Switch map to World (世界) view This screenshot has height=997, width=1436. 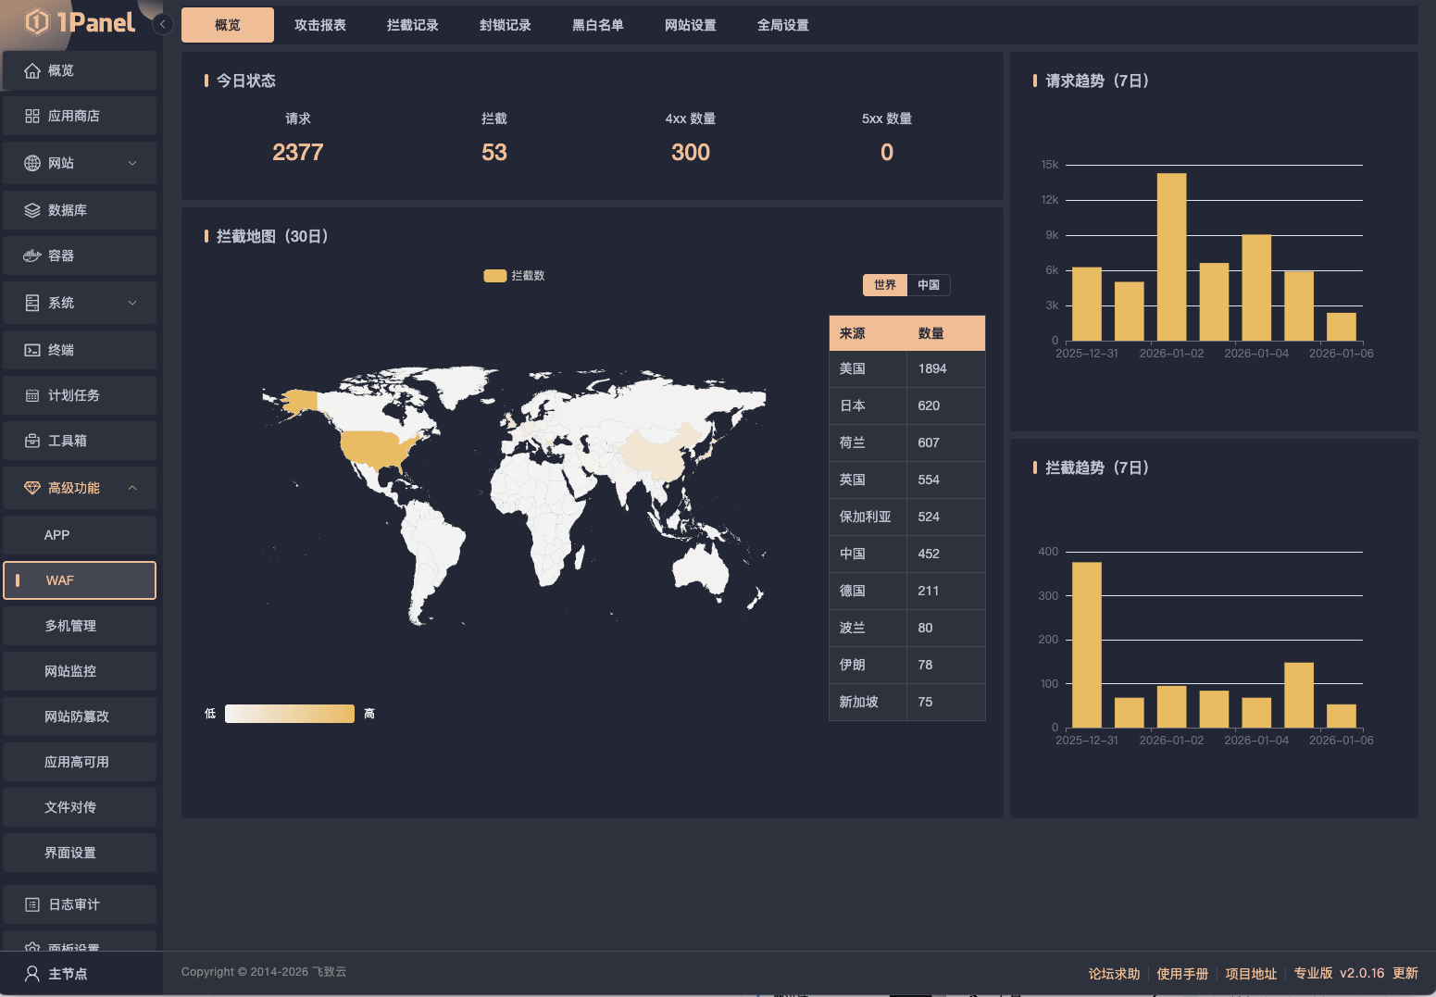(884, 285)
